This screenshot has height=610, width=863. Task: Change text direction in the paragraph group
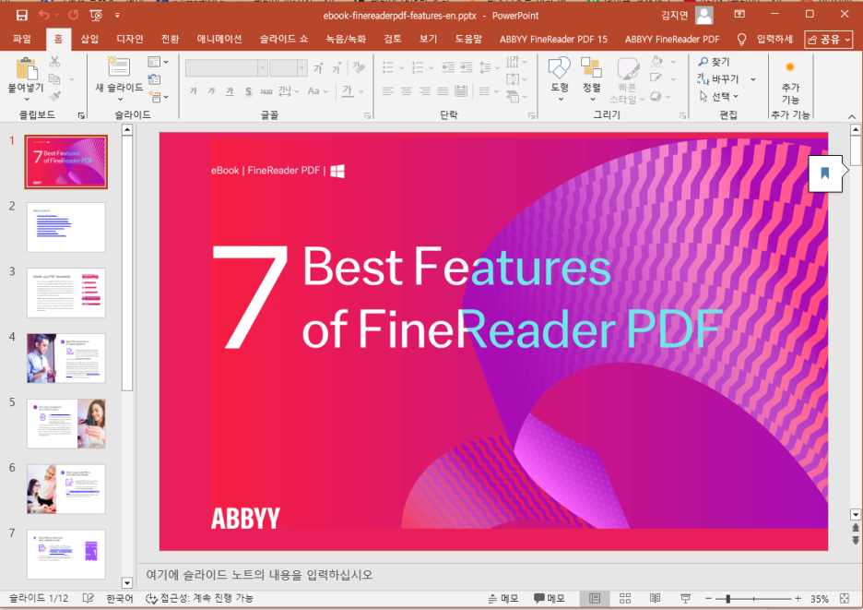pos(513,61)
